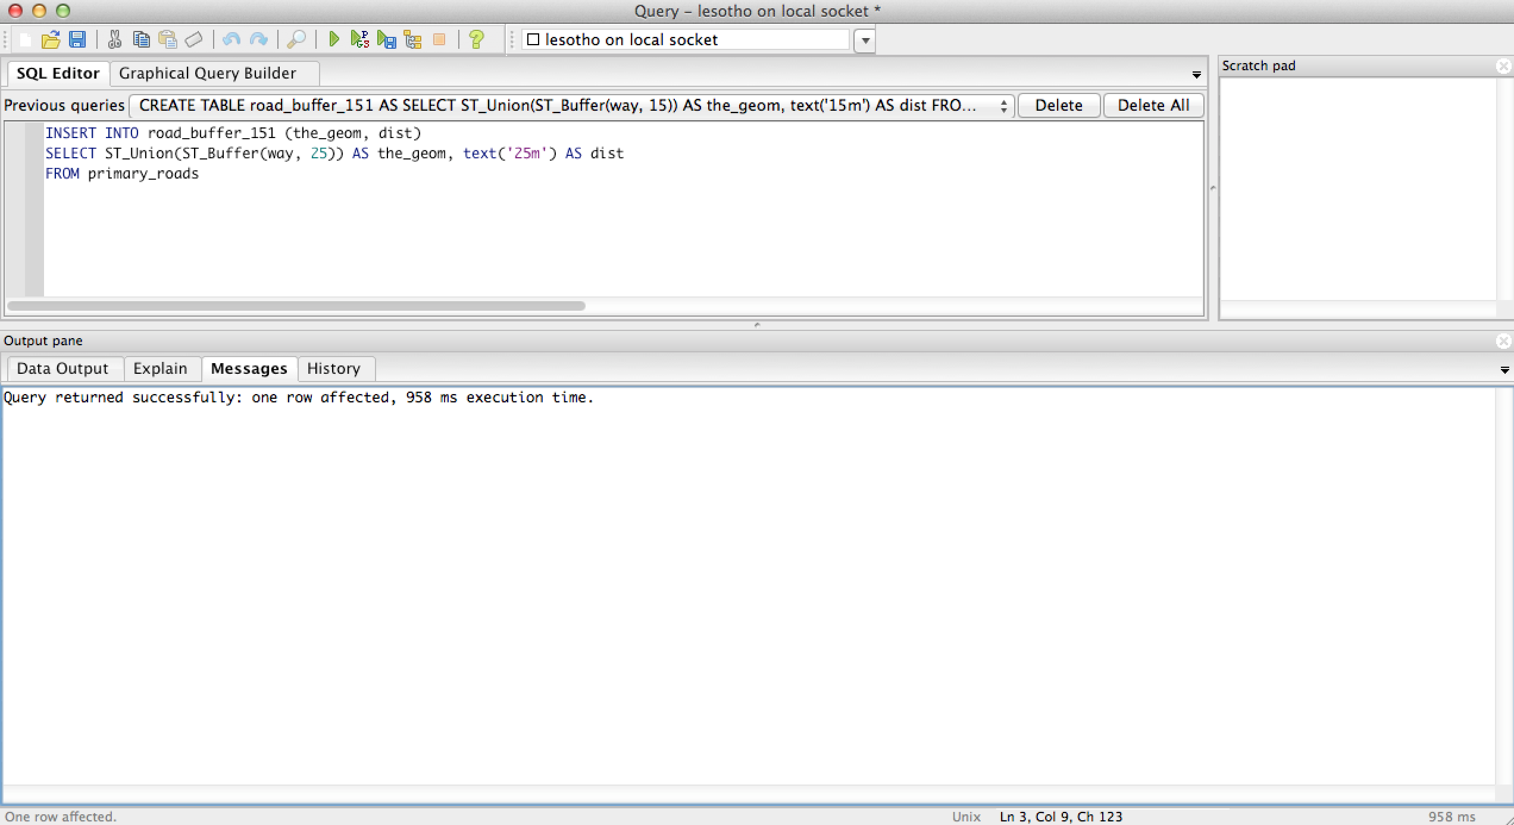Run Execute pgScript icon
The width and height of the screenshot is (1514, 825).
pyautogui.click(x=359, y=40)
